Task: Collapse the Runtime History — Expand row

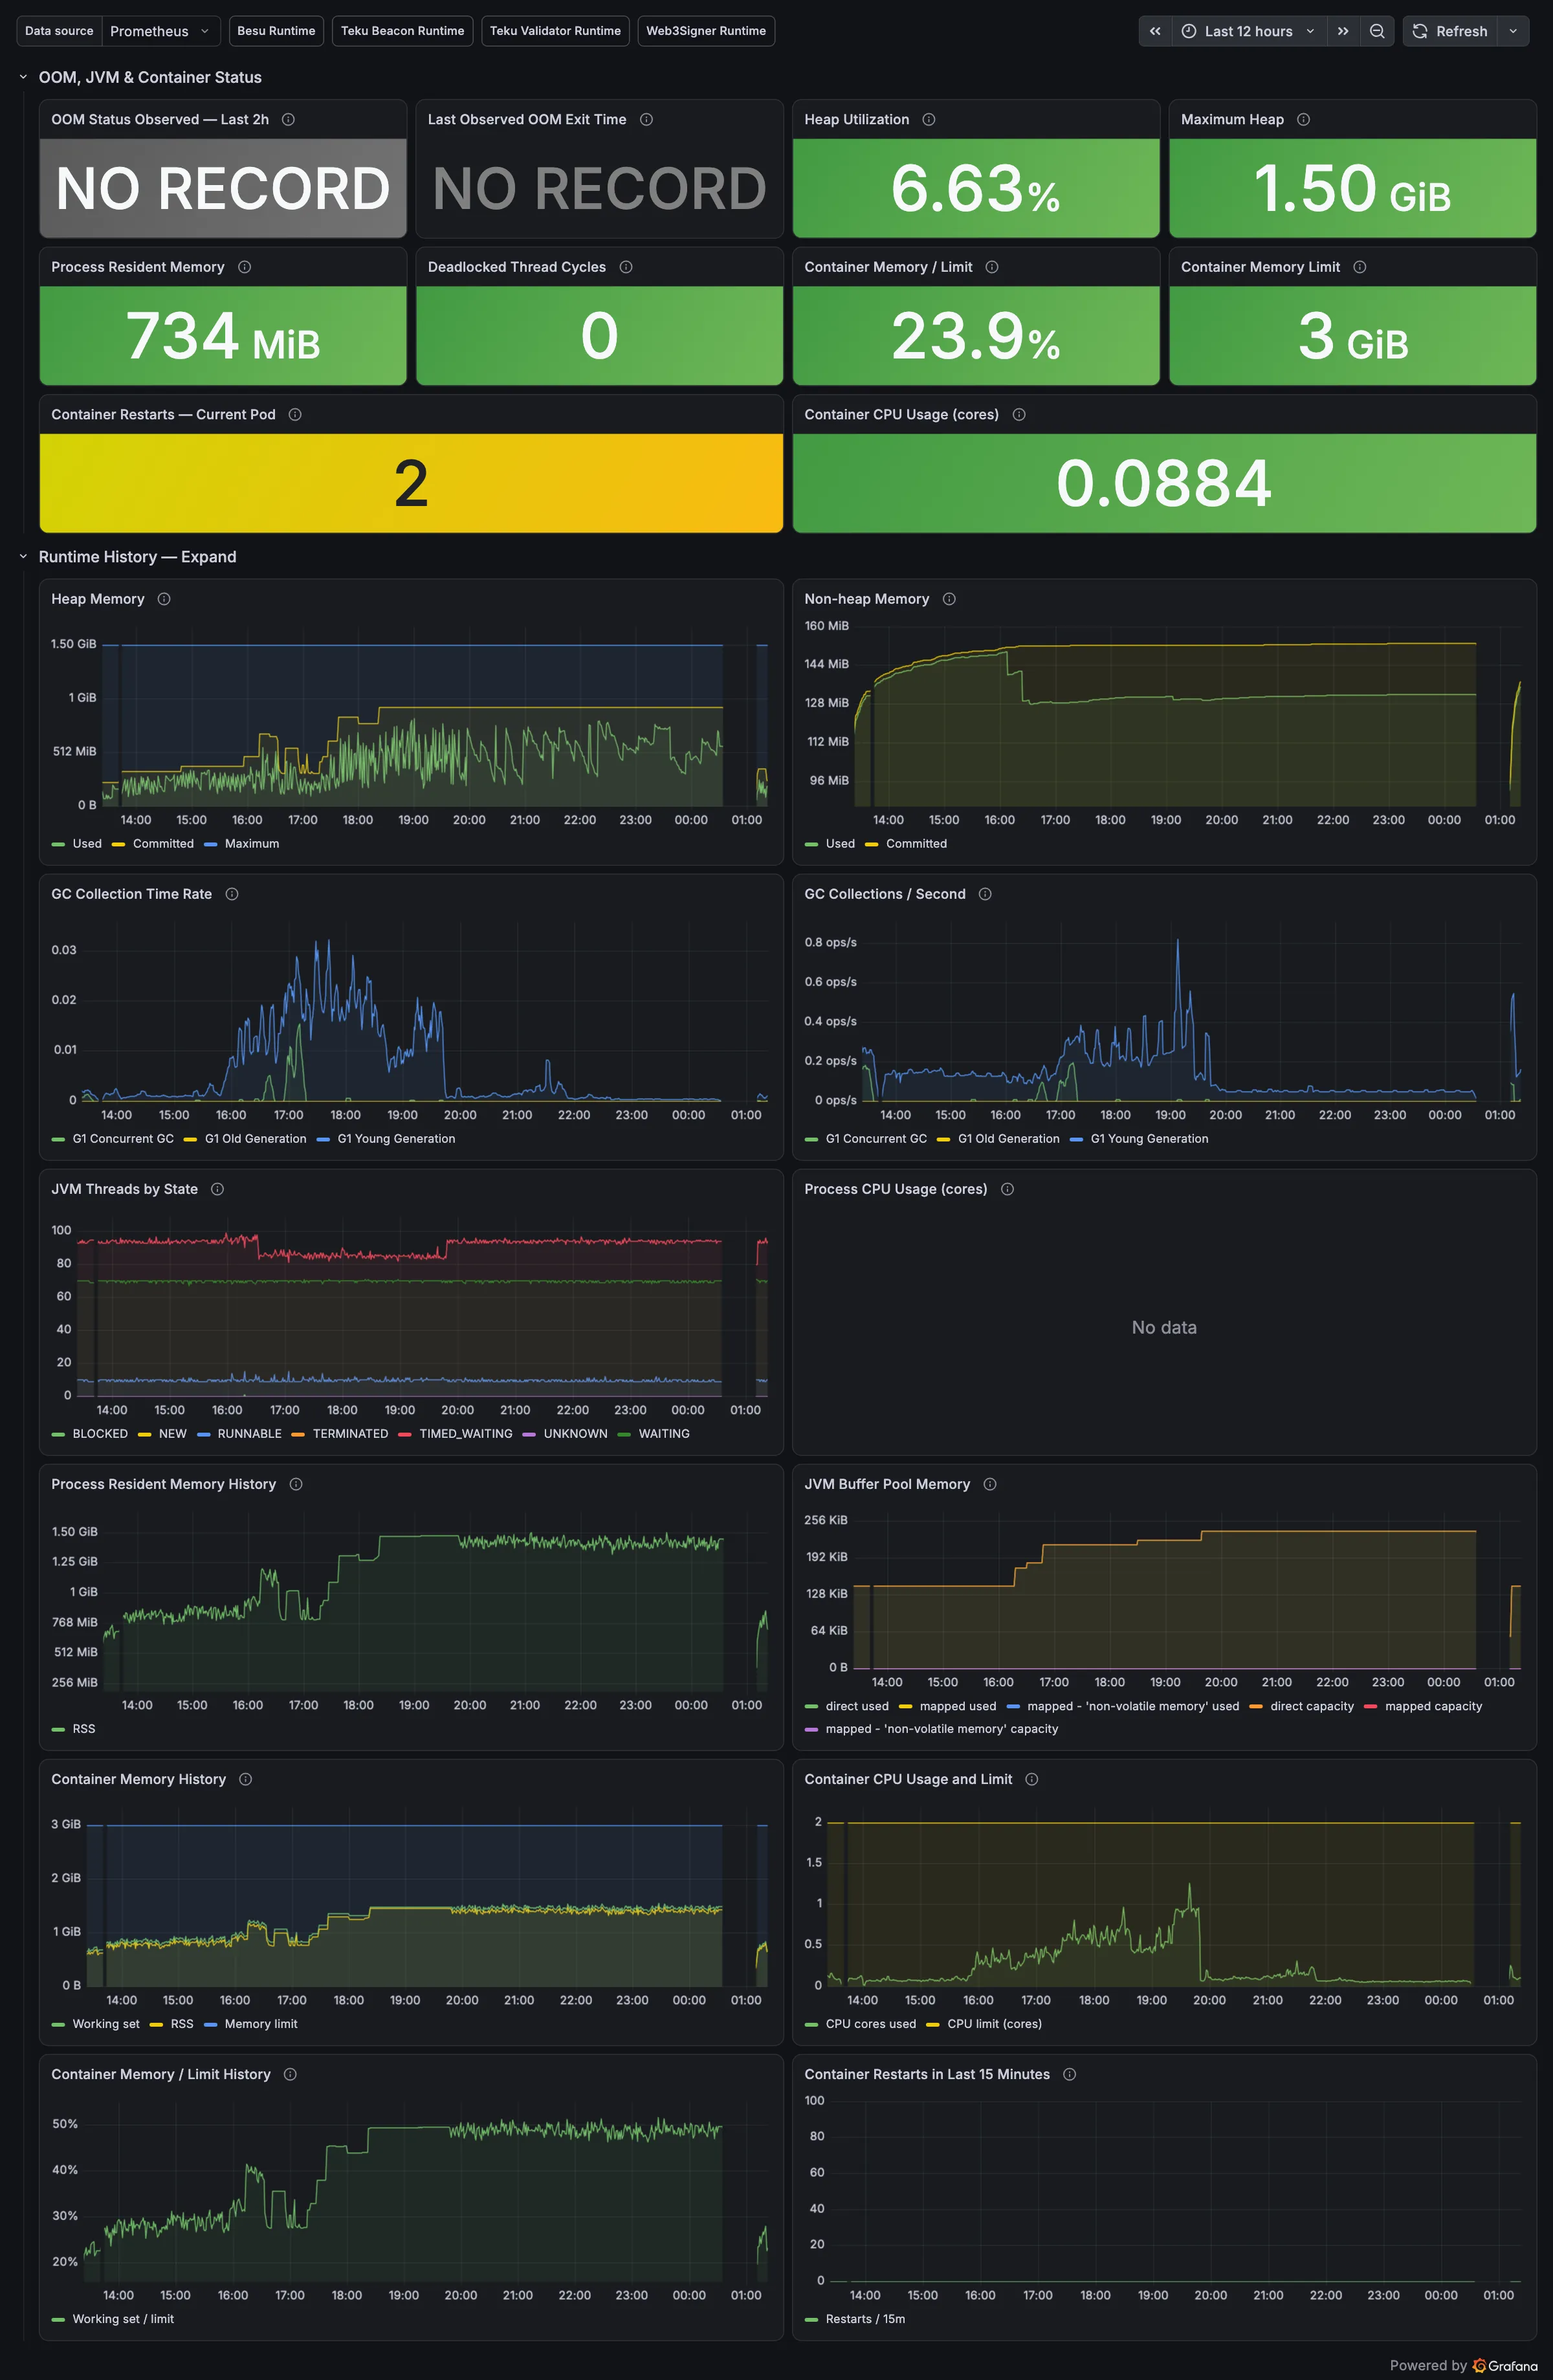Action: pos(23,557)
